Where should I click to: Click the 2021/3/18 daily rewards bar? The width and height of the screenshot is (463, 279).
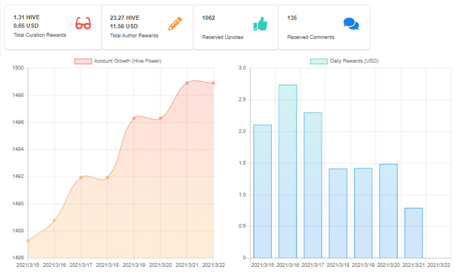(338, 213)
